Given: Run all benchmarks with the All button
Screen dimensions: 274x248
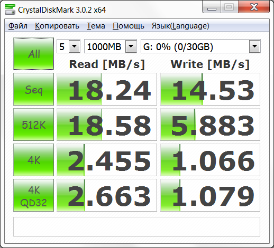Looking at the screenshot, I should 33,54.
